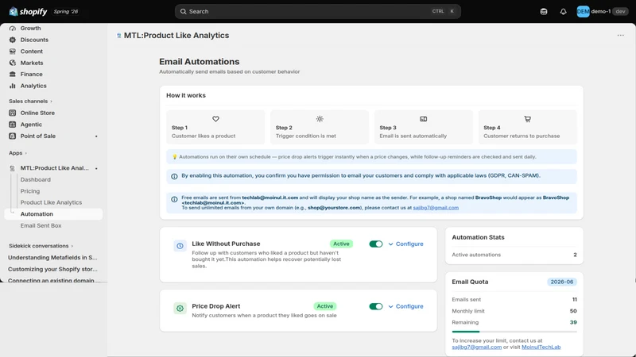
Task: Click the Discounts sidebar icon
Action: click(x=13, y=40)
